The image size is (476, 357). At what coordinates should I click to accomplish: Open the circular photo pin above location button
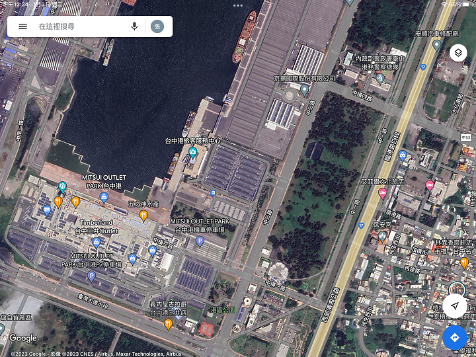(457, 289)
